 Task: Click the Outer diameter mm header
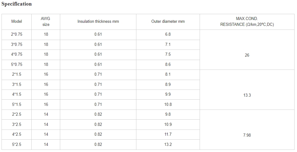tap(168, 22)
